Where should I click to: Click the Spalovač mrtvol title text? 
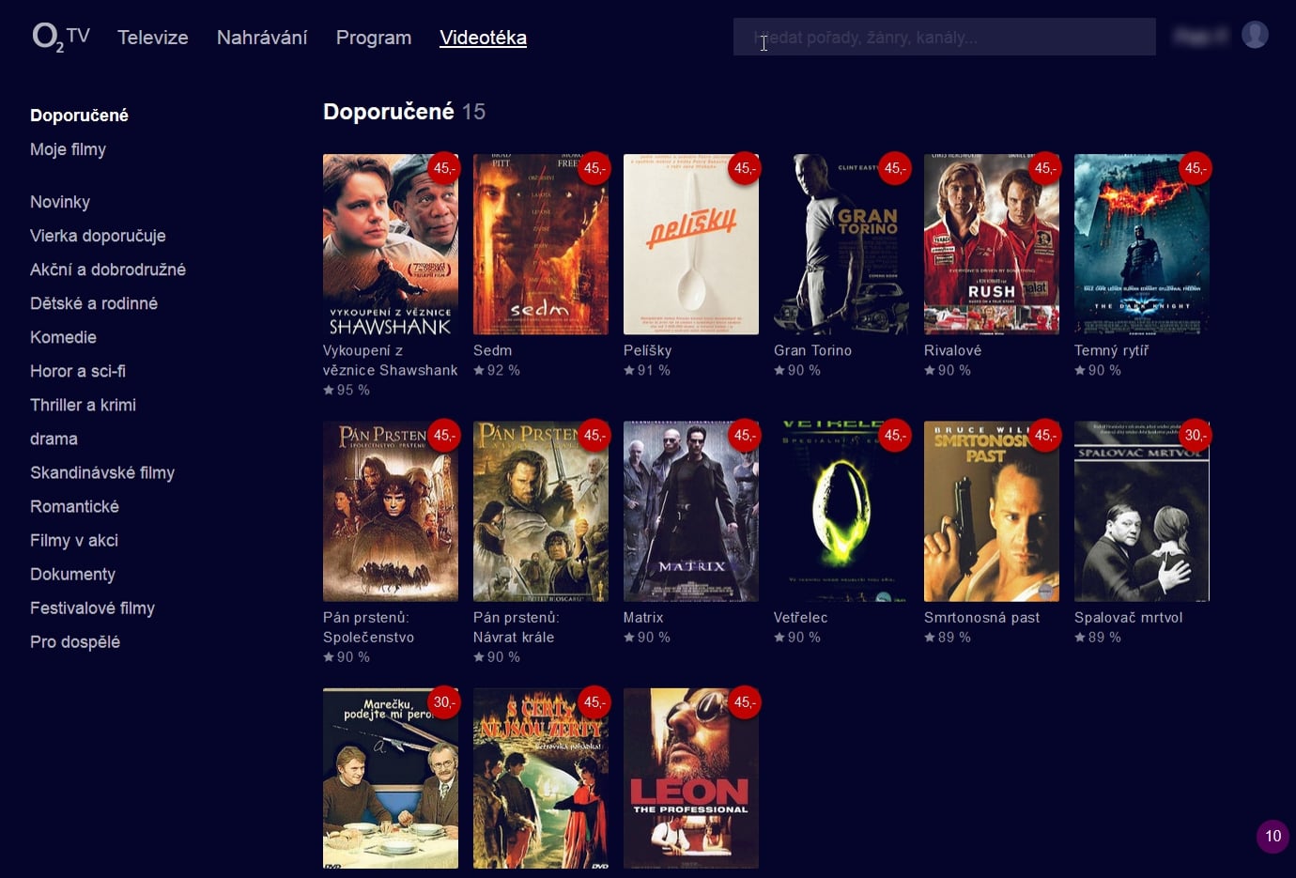point(1128,617)
